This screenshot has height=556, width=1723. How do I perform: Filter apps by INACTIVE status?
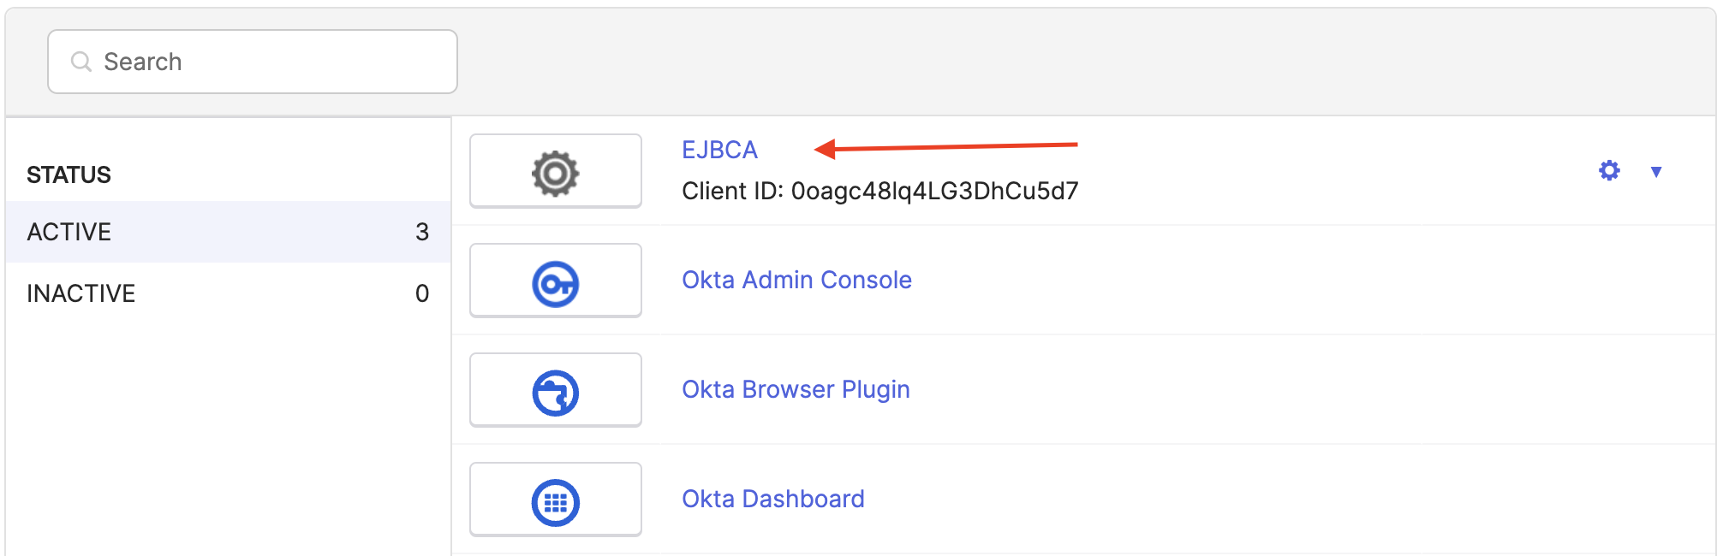[x=81, y=293]
